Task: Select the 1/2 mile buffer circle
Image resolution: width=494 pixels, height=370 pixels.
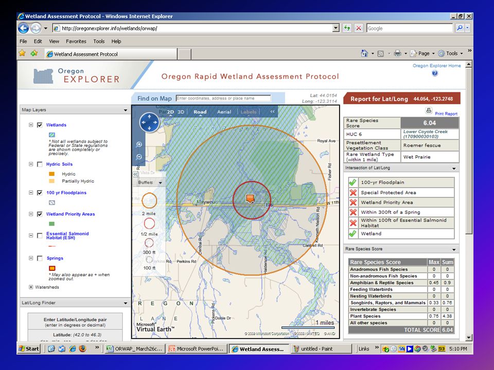Action: point(149,224)
